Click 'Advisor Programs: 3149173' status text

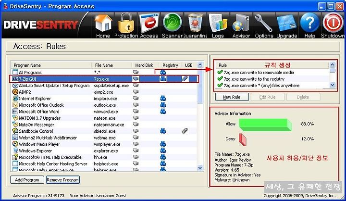point(39,196)
